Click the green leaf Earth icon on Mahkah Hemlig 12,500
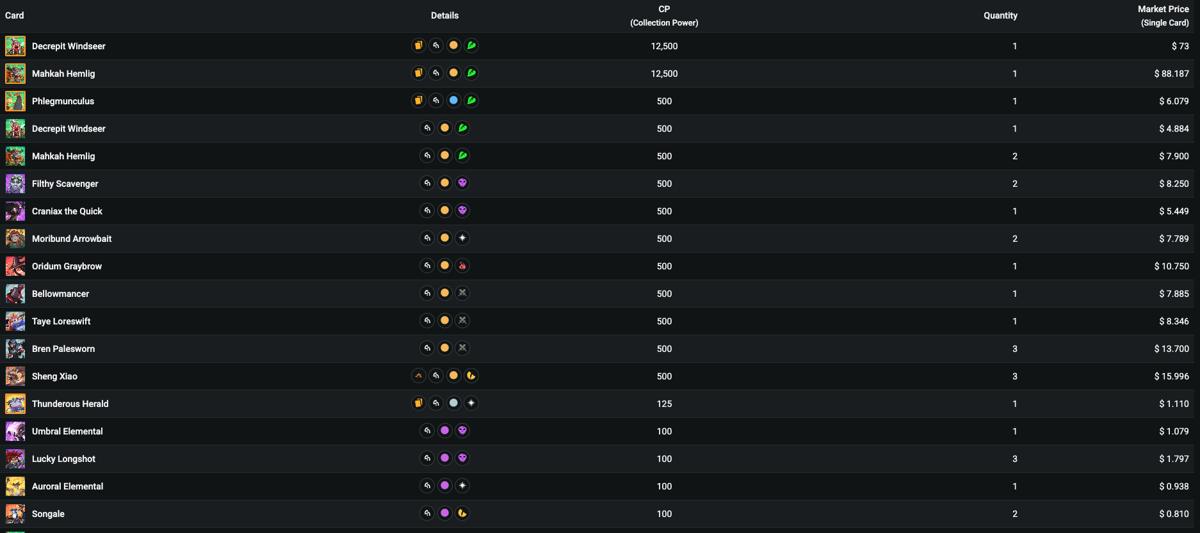 (471, 73)
